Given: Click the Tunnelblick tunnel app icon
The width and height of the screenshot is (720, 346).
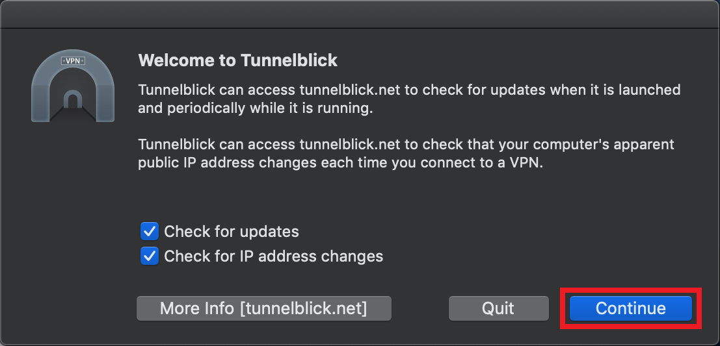Looking at the screenshot, I should tap(73, 86).
